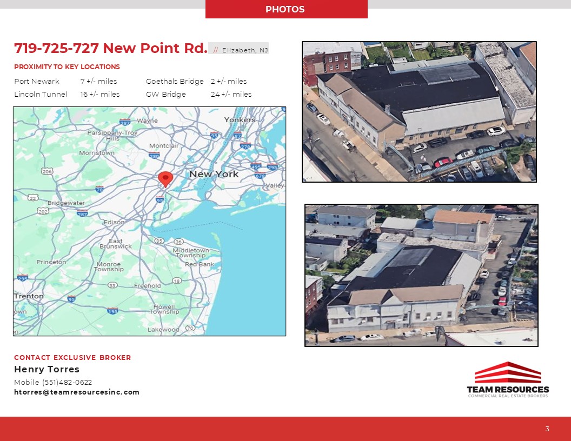Screen dimensions: 571x441
Task: Click the Route 36 marker on the map
Action: pos(178,242)
